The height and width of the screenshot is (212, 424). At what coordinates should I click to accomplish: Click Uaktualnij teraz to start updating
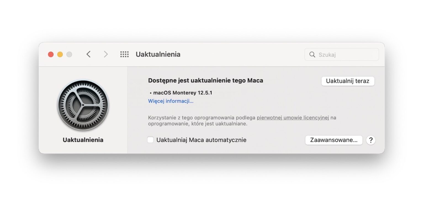click(x=348, y=81)
